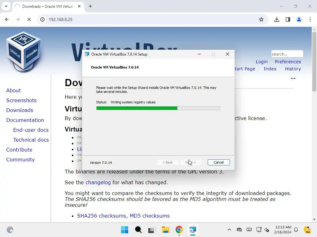Stop loading the page
Viewport: 317px width, 237px height.
pyautogui.click(x=29, y=19)
